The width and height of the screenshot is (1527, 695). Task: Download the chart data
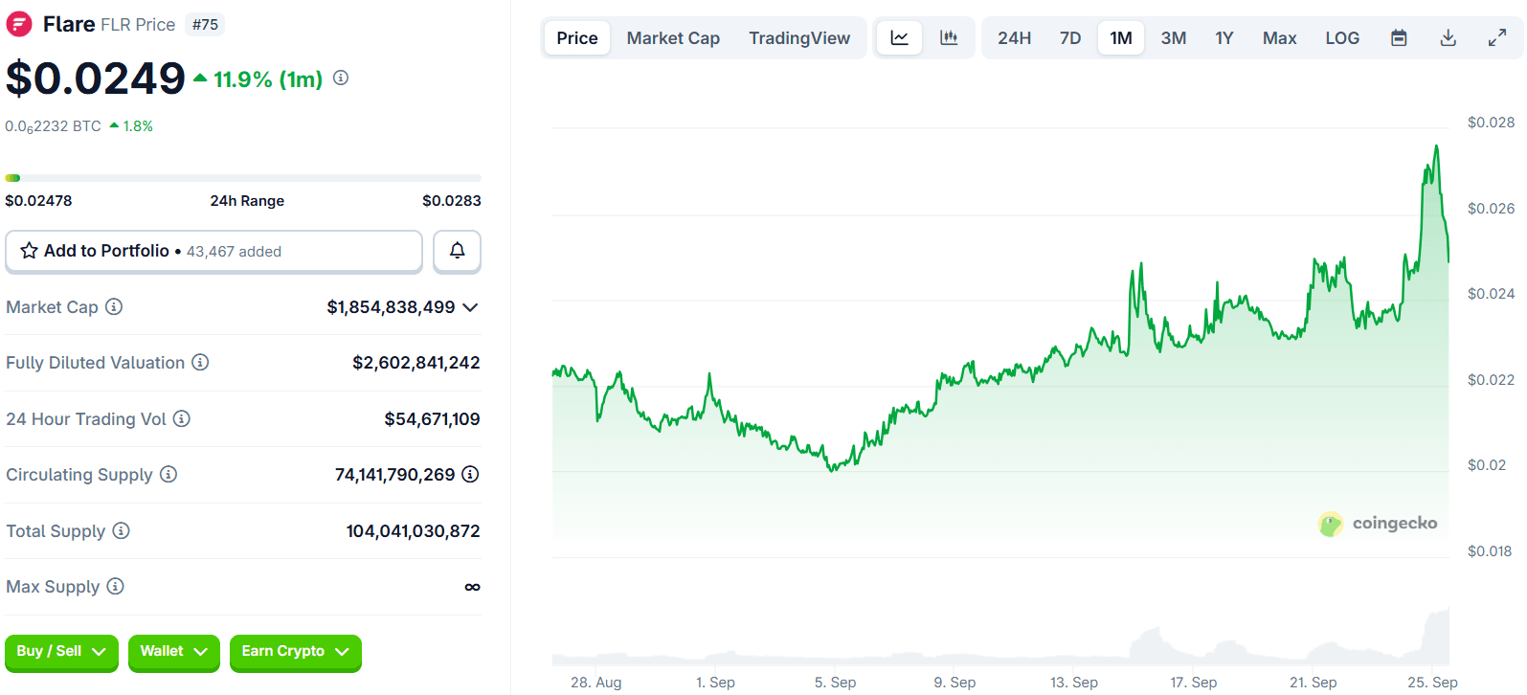click(1448, 38)
